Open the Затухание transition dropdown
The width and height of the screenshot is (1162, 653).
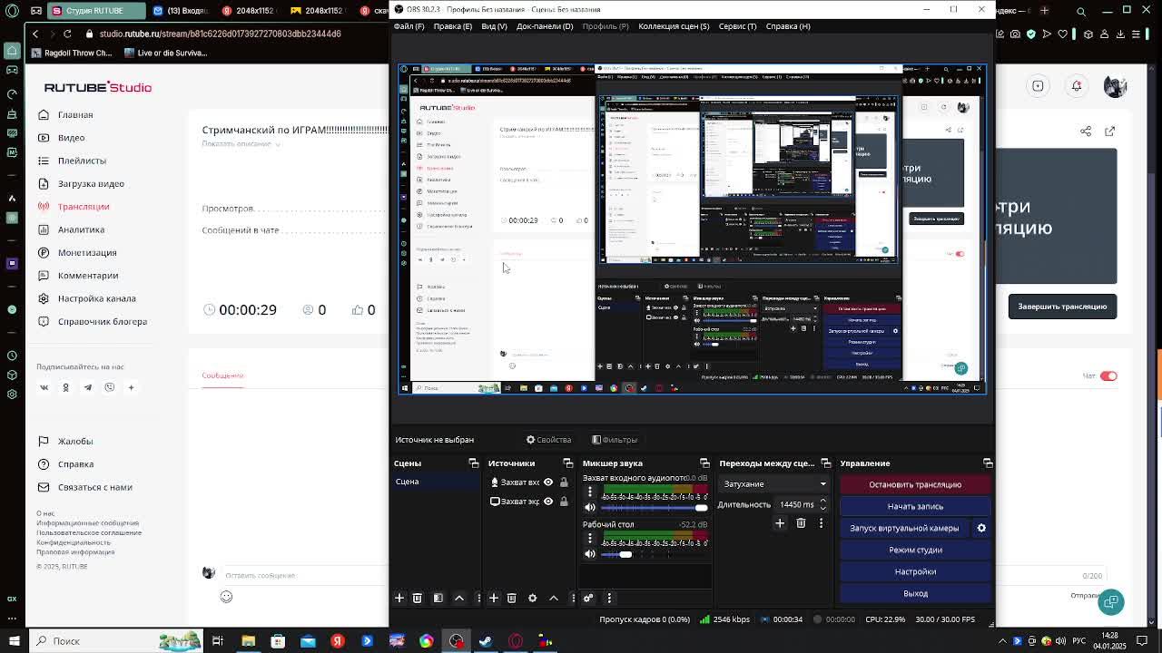click(x=774, y=484)
